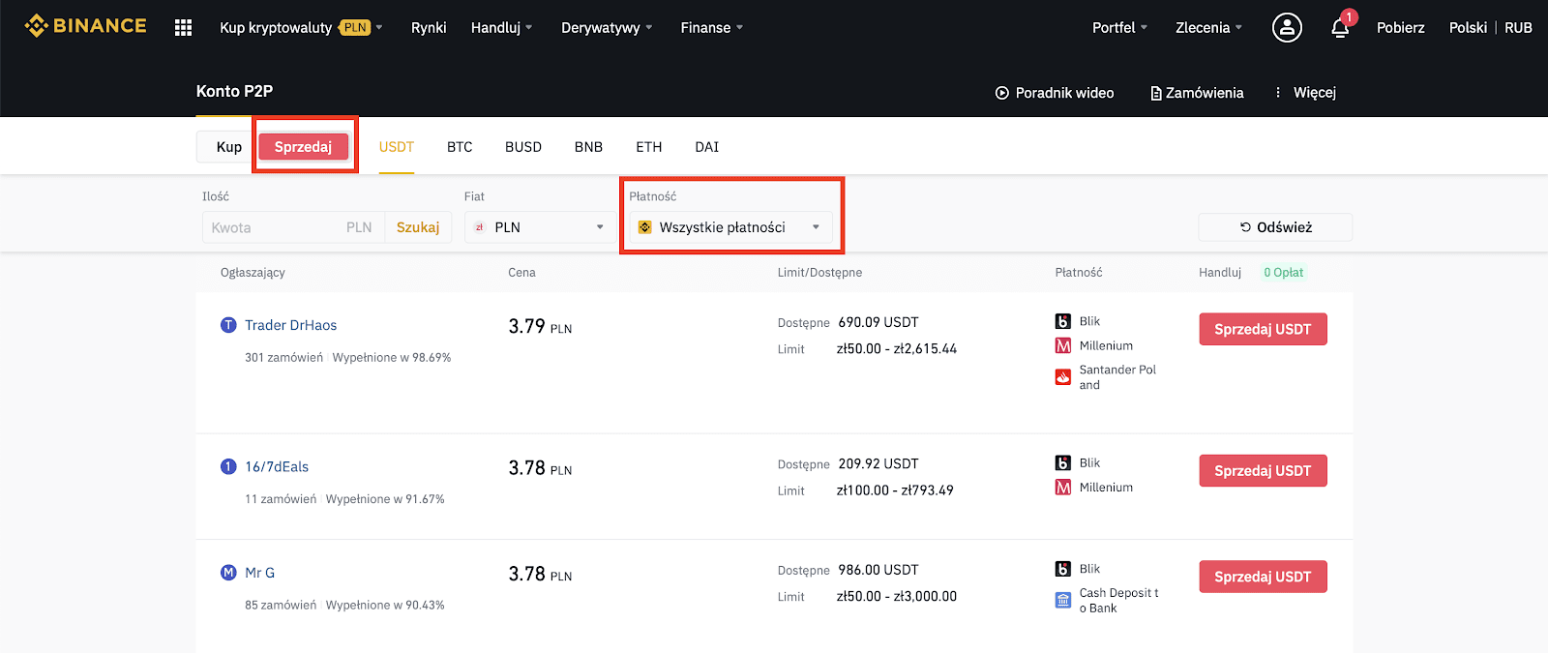Click the Odśwież refresh button
The image size is (1548, 653).
click(1275, 227)
